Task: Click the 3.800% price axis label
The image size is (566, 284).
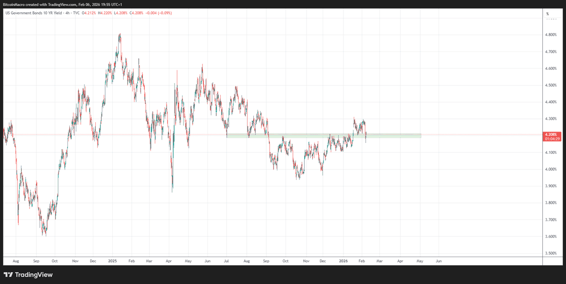Action: coord(552,203)
